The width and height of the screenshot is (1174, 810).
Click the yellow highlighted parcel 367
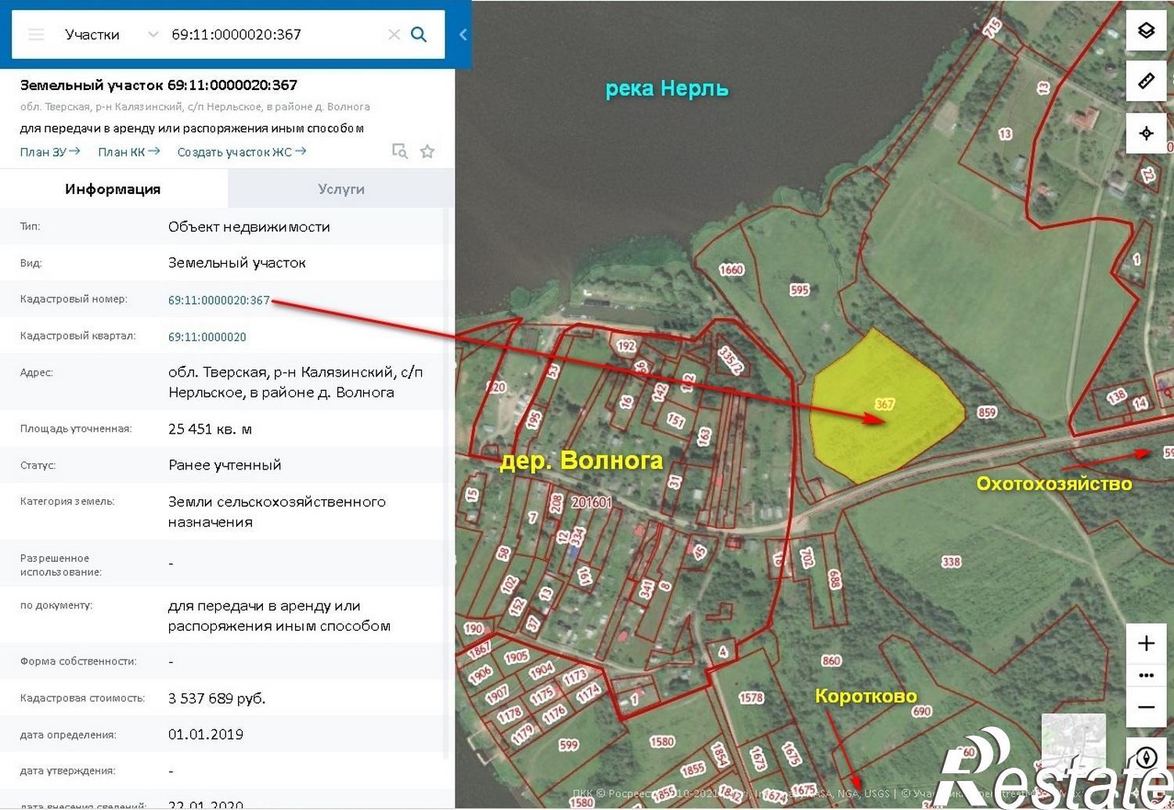(884, 407)
